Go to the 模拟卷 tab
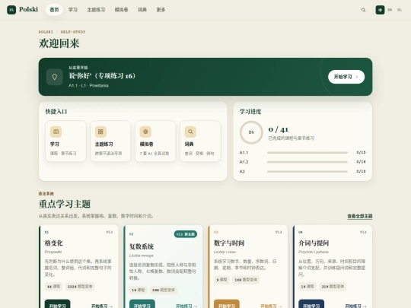 click(121, 10)
